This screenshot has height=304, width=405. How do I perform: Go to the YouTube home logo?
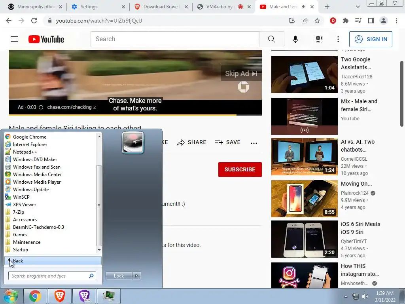46,39
